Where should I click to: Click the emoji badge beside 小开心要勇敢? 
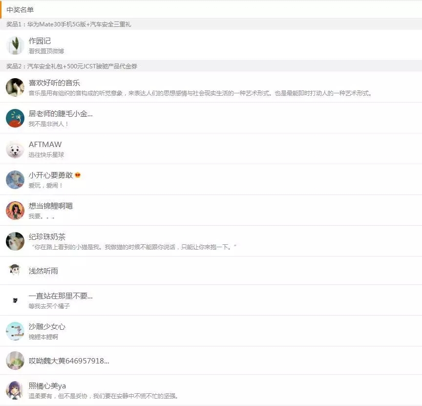click(x=78, y=175)
